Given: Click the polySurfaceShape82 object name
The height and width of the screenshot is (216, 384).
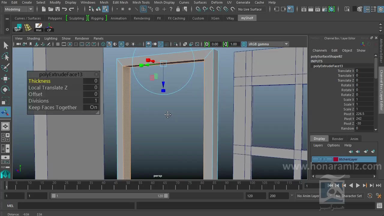Looking at the screenshot, I should coord(326,56).
